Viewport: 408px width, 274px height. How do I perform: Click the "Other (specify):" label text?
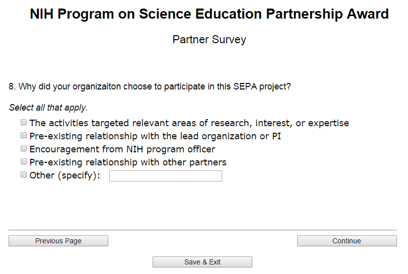(65, 176)
